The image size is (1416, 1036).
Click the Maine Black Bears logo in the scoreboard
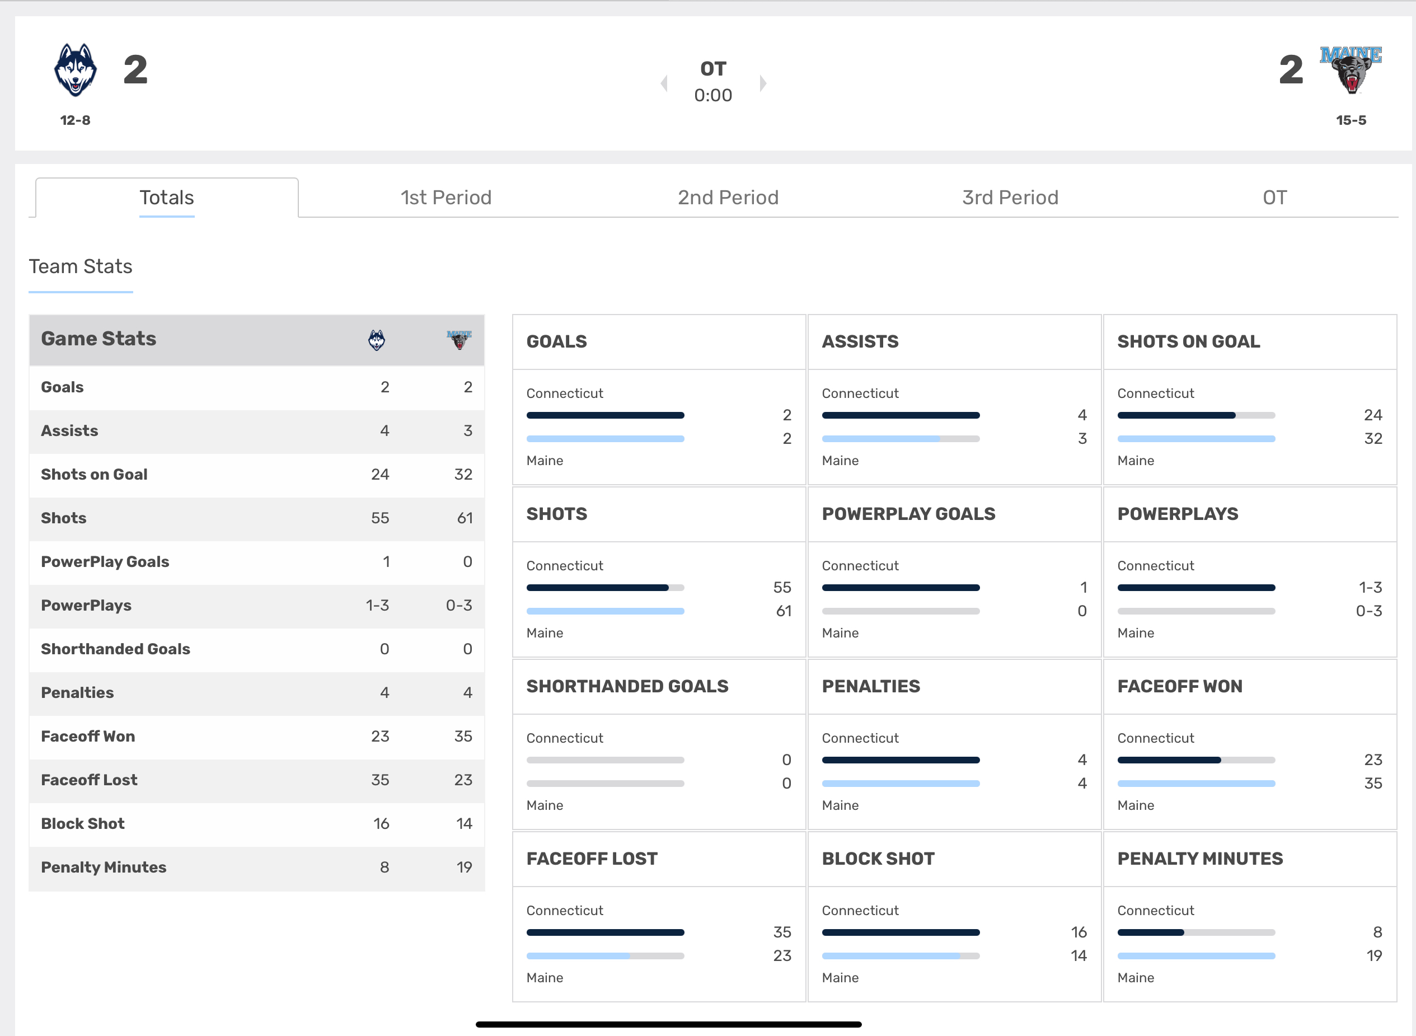tap(1351, 69)
